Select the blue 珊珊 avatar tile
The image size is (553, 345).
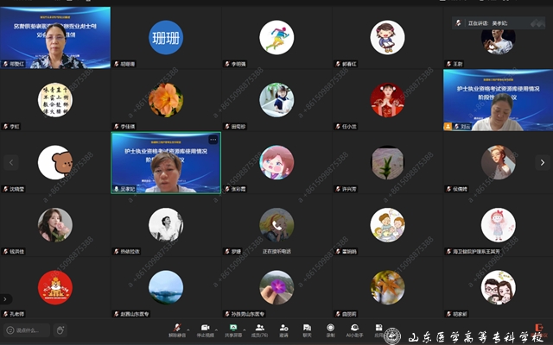[x=166, y=37]
